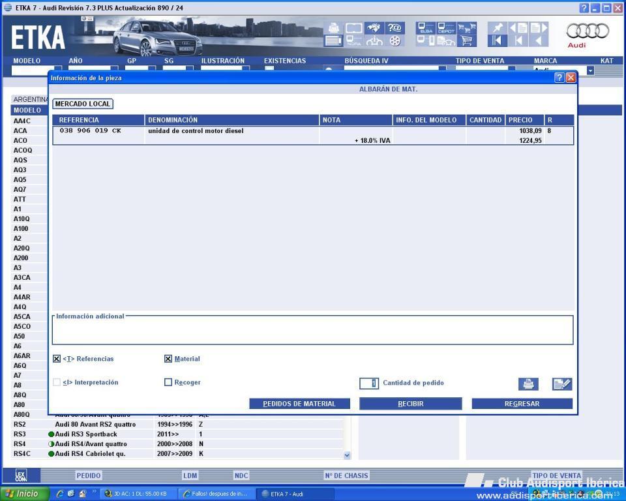
Task: Click the REGRESAR button
Action: [522, 404]
